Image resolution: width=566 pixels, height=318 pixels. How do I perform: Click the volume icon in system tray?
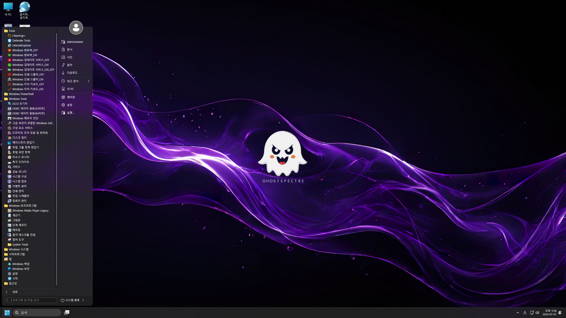coord(537,313)
